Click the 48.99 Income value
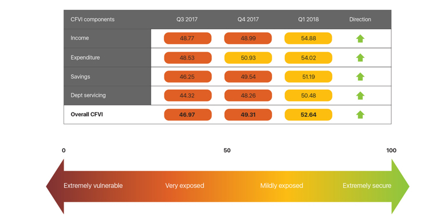The image size is (440, 220). click(x=248, y=38)
